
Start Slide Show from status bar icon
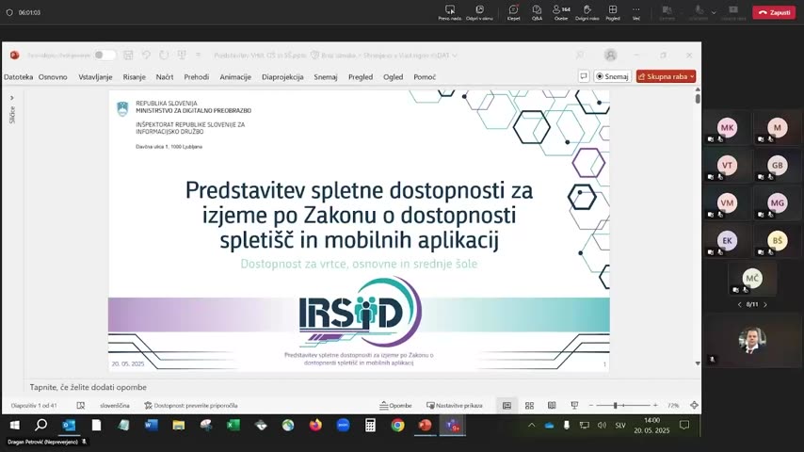pyautogui.click(x=574, y=405)
